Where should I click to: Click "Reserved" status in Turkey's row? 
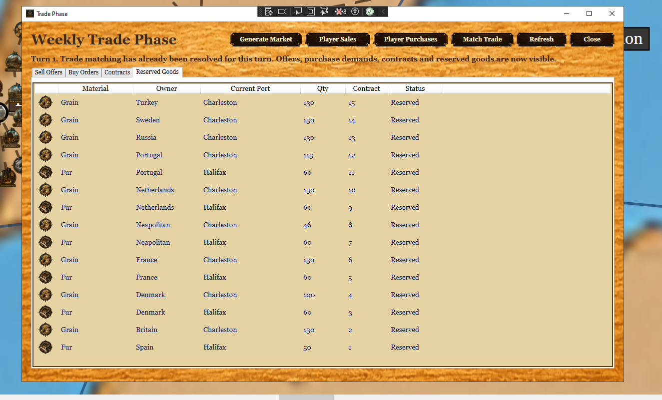[405, 102]
